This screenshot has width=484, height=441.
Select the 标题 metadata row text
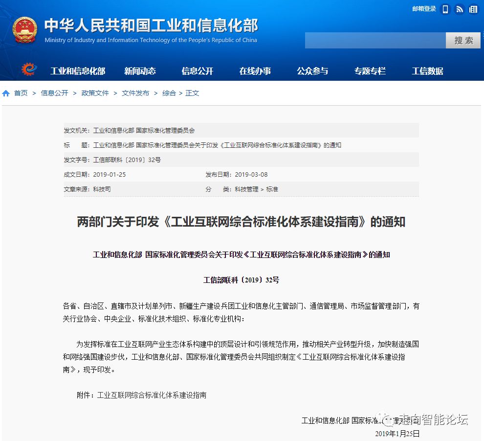click(x=202, y=145)
